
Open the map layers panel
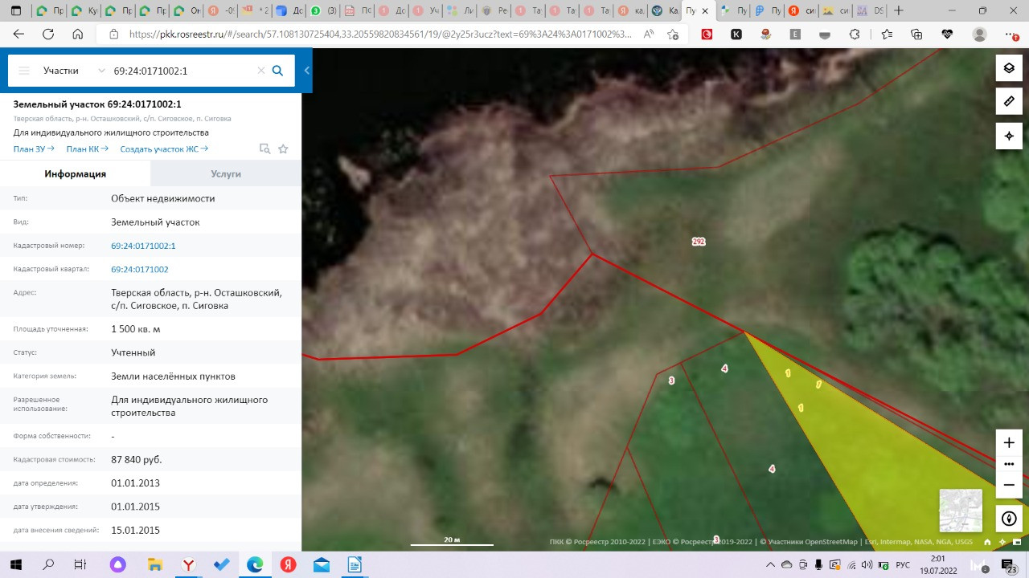click(x=1009, y=68)
